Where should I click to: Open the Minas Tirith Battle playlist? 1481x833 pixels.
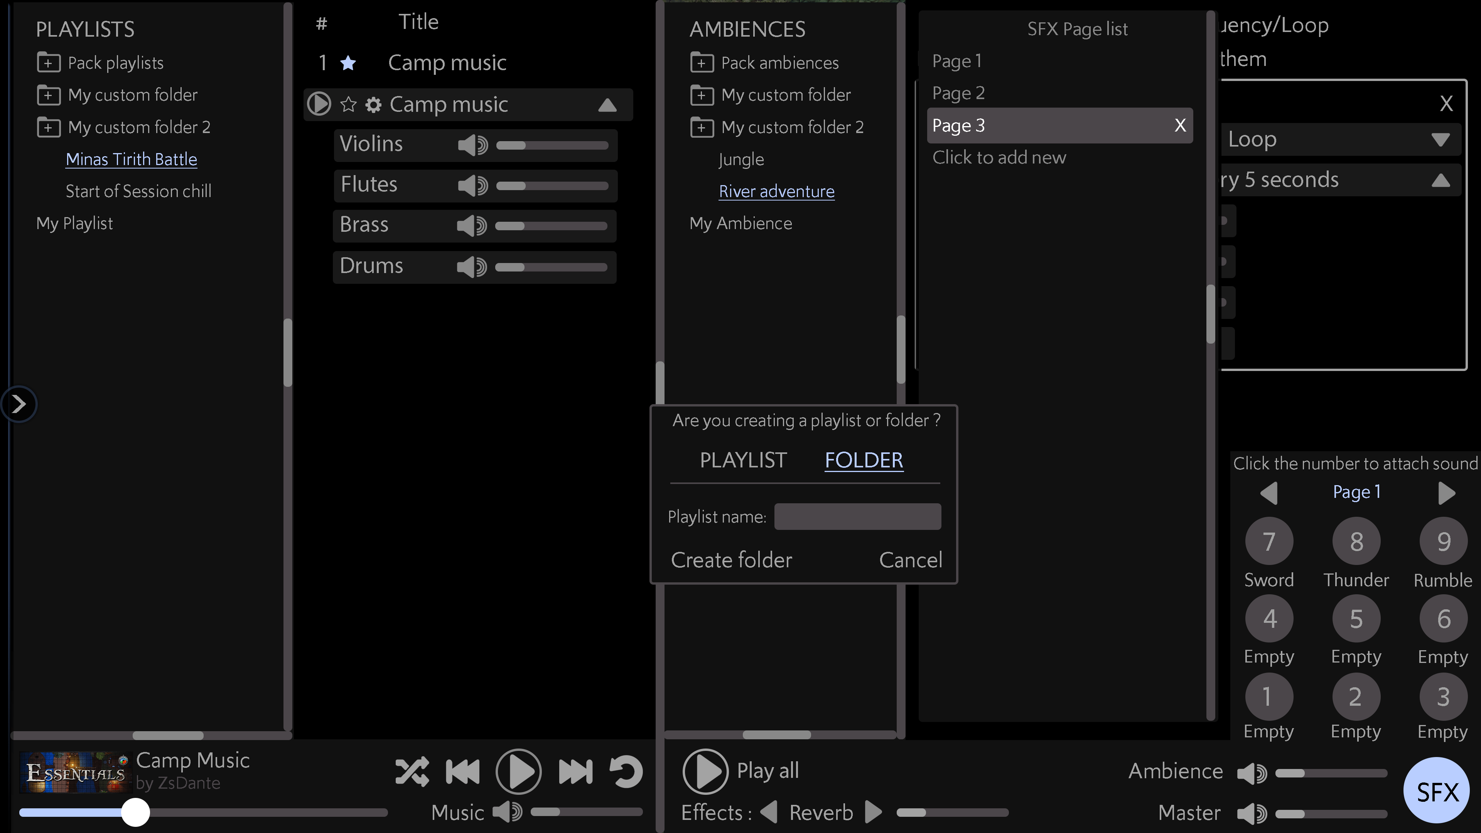coord(131,159)
